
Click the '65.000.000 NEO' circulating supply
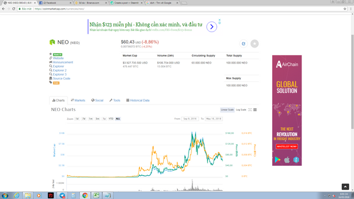pyautogui.click(x=201, y=62)
